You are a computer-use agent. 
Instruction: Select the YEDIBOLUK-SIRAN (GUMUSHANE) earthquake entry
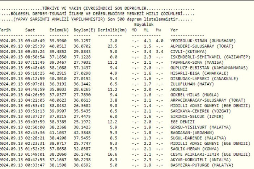tap(203, 41)
